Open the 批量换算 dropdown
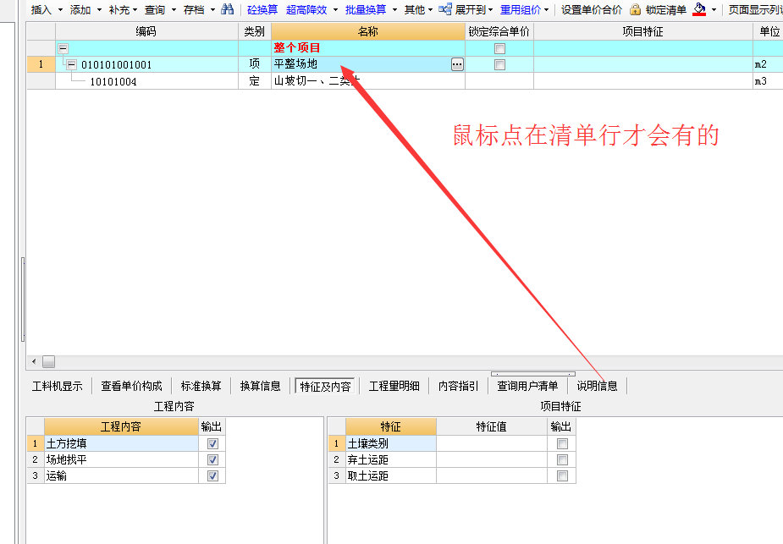Screen dimensions: 783x544 coord(394,9)
